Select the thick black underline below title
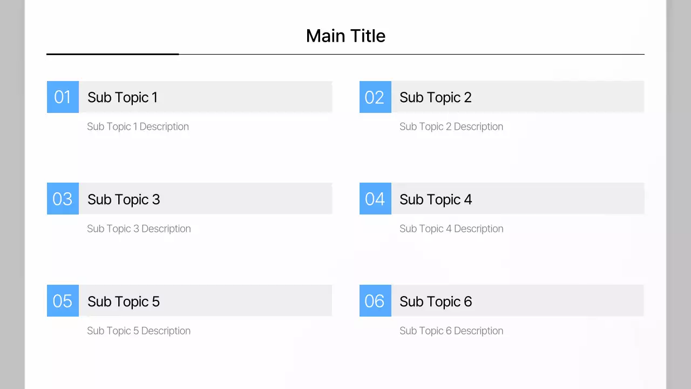 coord(112,54)
